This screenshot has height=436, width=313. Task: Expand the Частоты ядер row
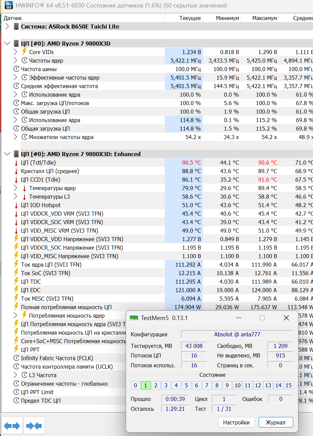point(15,61)
